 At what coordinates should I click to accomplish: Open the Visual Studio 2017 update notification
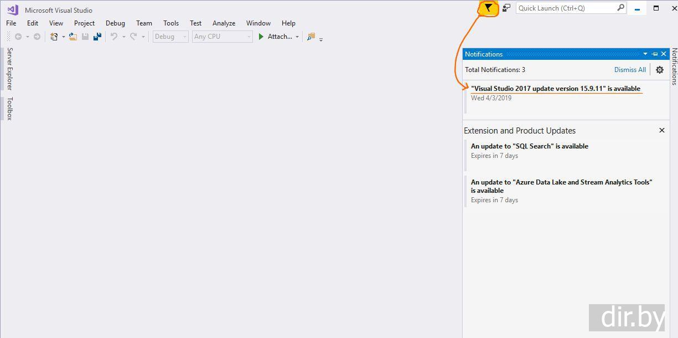point(555,89)
